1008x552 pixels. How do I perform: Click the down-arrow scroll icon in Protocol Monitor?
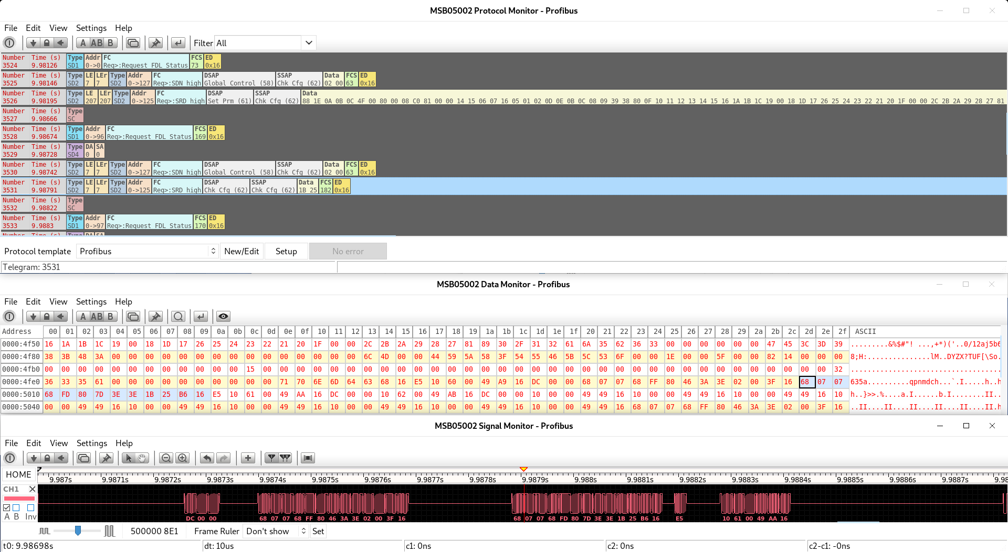pyautogui.click(x=33, y=43)
